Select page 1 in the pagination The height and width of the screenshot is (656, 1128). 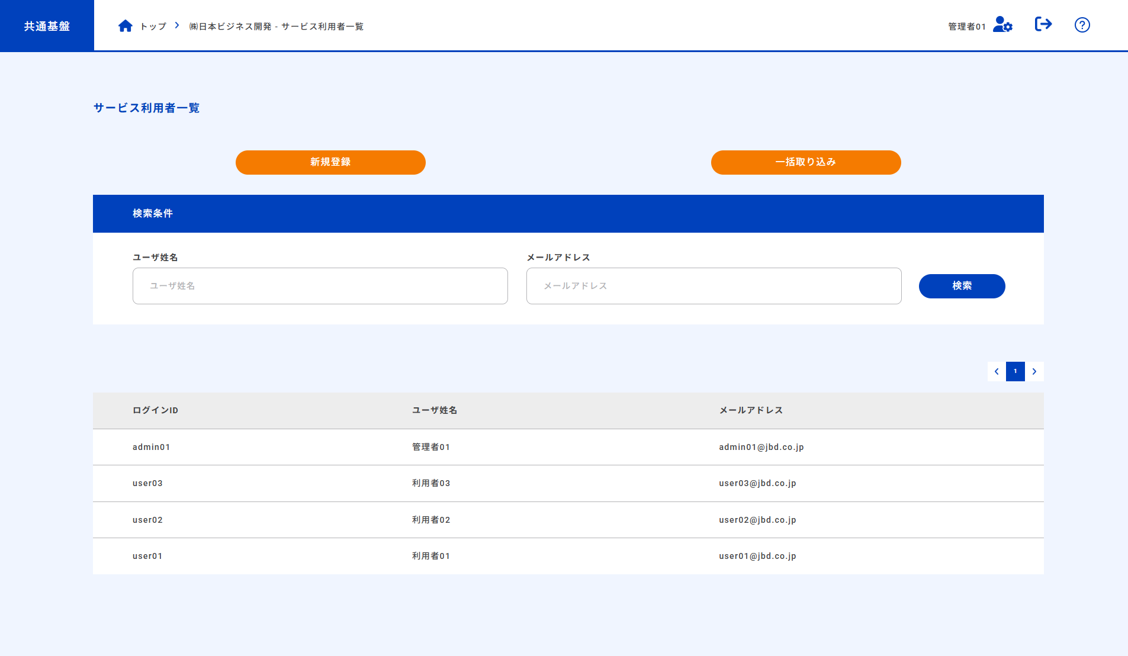click(x=1015, y=371)
